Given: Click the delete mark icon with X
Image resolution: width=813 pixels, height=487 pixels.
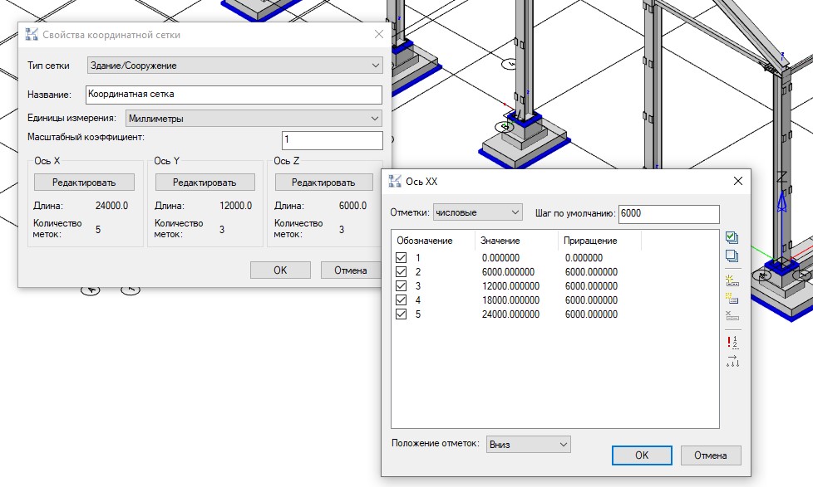Looking at the screenshot, I should 732,316.
